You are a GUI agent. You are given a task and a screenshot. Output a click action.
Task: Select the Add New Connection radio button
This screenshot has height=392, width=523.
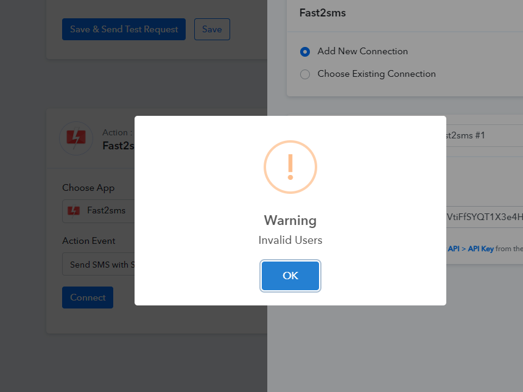[x=305, y=52]
